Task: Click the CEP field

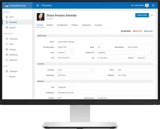Action: pyautogui.click(x=65, y=87)
